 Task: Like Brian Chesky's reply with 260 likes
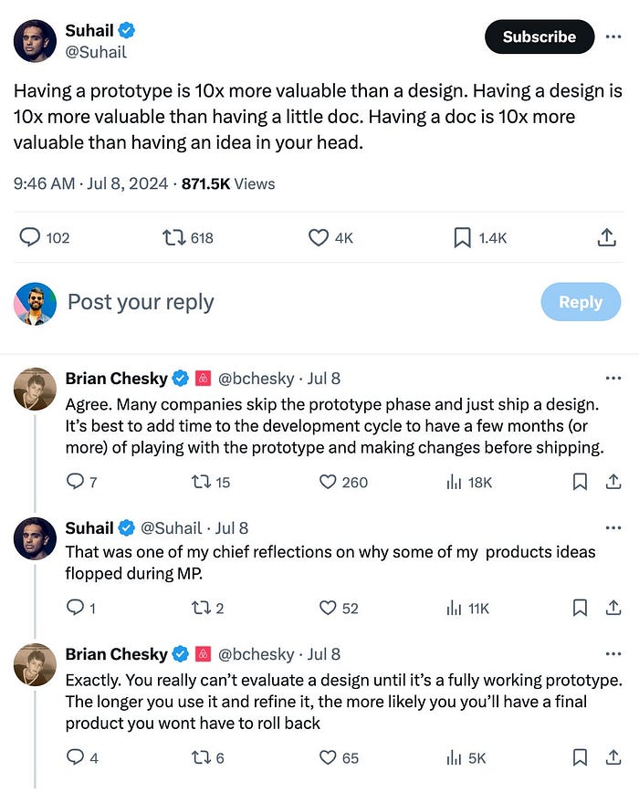pos(328,482)
